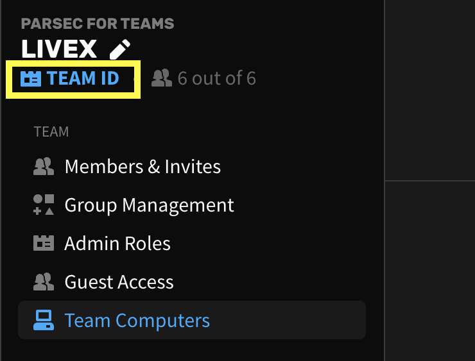Click the people icon beside seat count
This screenshot has width=475, height=361.
coord(162,78)
